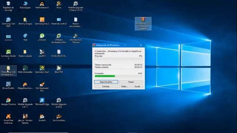The image size is (237, 133).
Task: Select the Camtasia Studio 8 shortcut
Action: (x=8, y=54)
